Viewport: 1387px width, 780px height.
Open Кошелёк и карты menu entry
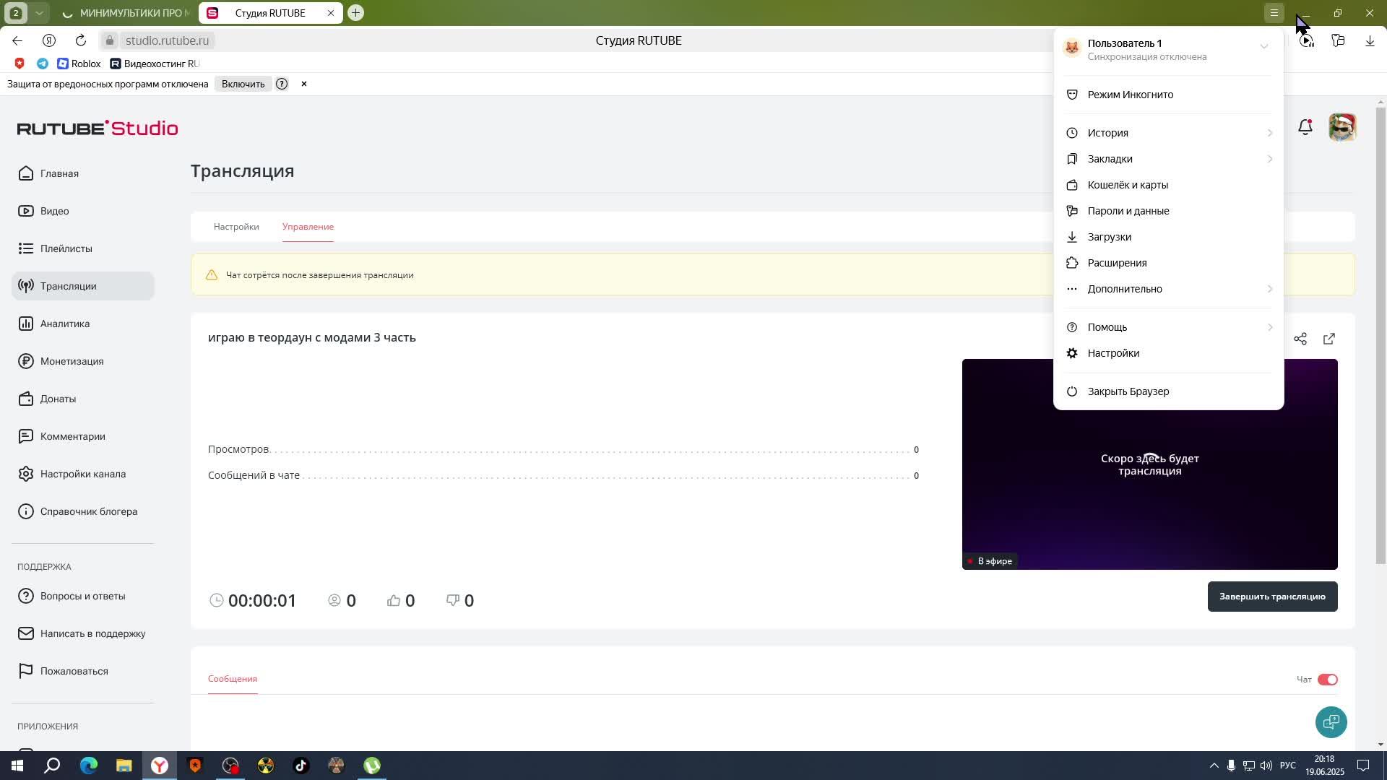(x=1168, y=185)
